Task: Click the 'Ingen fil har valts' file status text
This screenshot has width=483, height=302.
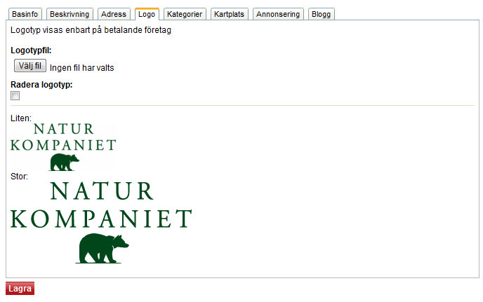Action: pyautogui.click(x=81, y=68)
